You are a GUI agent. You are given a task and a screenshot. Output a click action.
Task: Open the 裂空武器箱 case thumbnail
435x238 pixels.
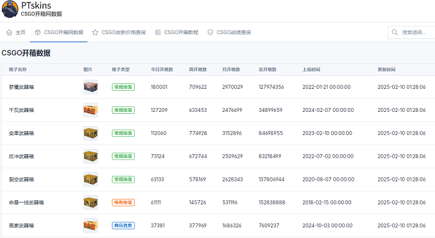91,179
